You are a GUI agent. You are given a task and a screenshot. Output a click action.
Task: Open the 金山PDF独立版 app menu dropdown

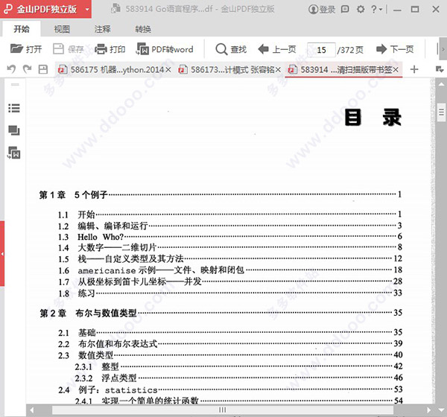point(87,10)
